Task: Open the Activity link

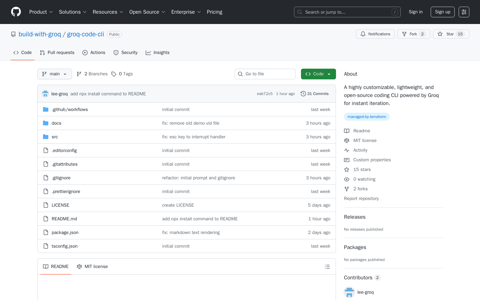Action: (x=356, y=150)
